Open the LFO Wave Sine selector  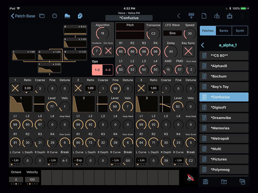pyautogui.click(x=172, y=33)
